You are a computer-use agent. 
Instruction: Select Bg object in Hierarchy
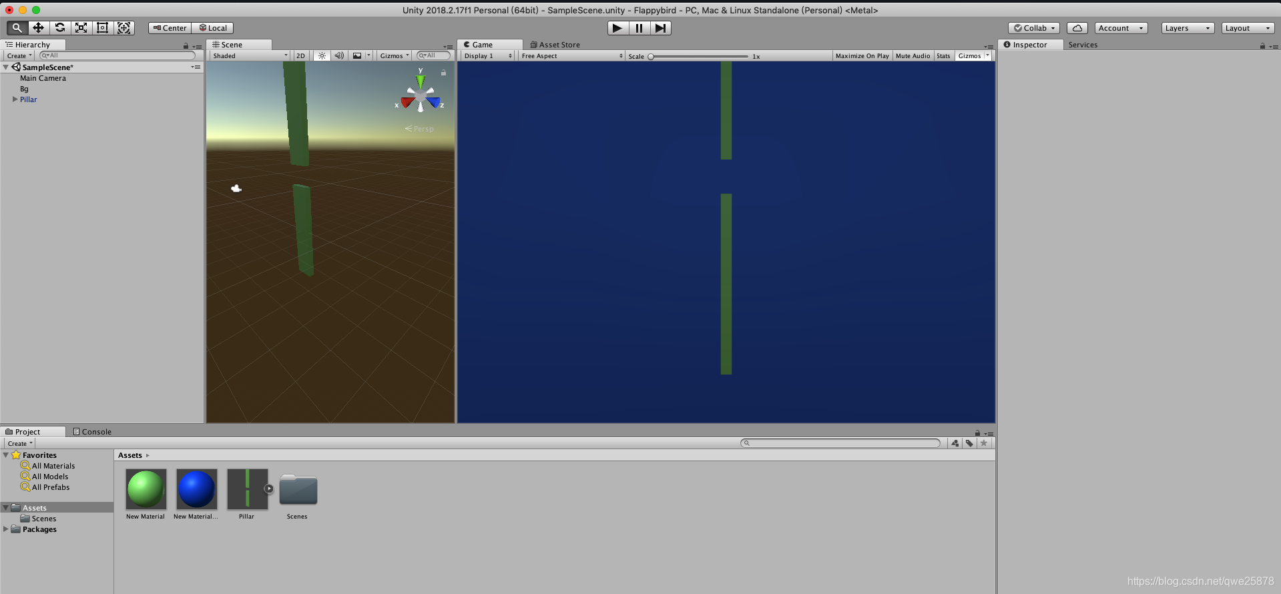(24, 89)
